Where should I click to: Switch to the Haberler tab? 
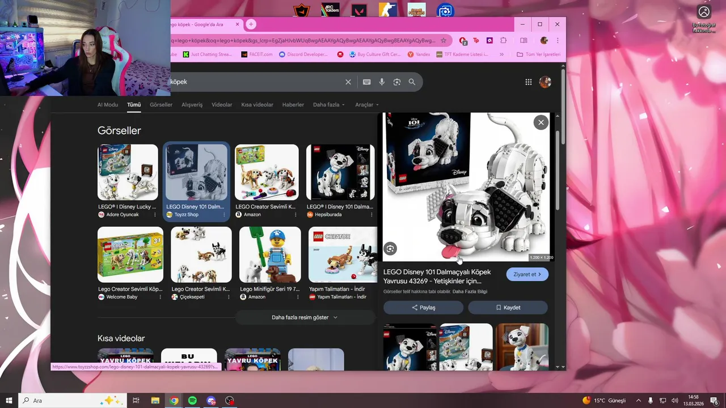click(x=293, y=105)
